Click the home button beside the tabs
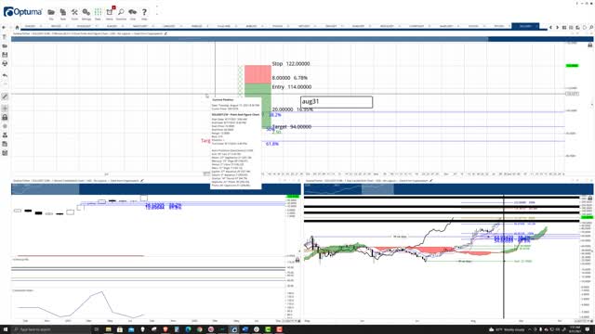595x334 pixels. [x=17, y=27]
